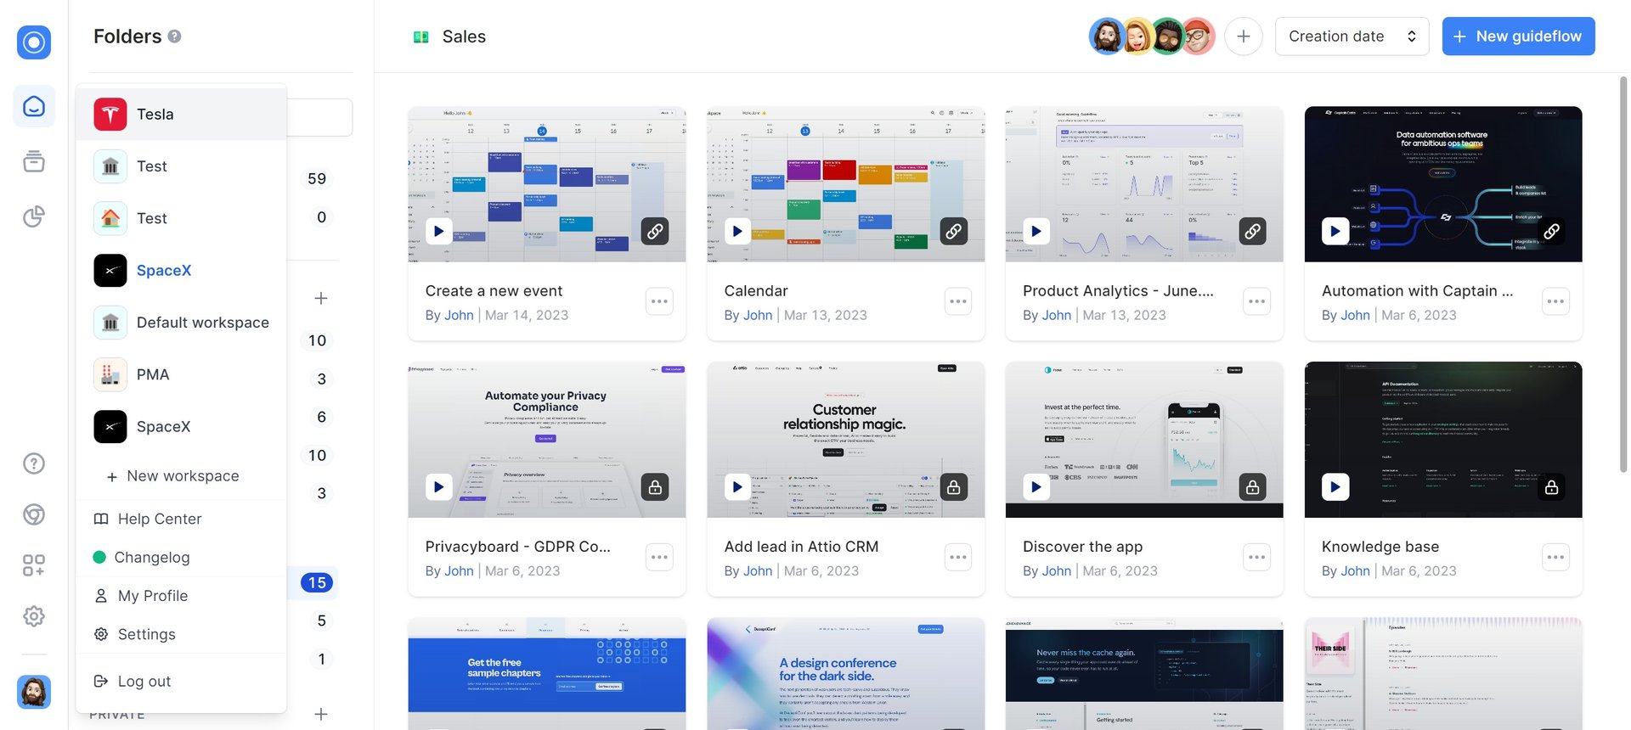Open Help Center from menu
Viewport: 1631px width, 730px height.
[181, 519]
